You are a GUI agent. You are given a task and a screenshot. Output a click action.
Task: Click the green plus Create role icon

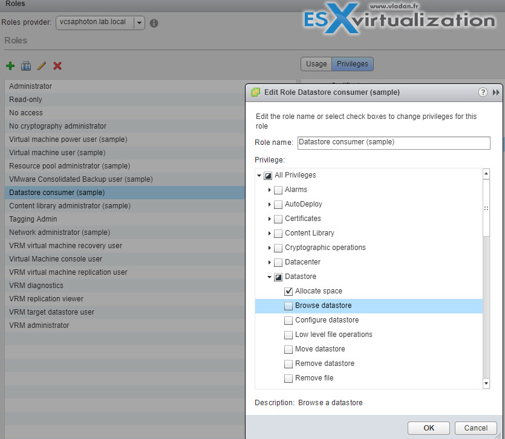point(10,66)
